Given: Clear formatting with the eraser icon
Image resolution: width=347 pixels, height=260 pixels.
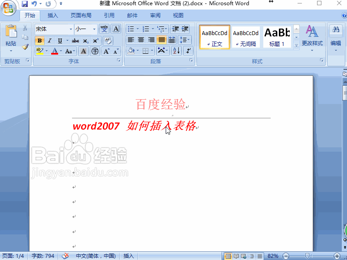Looking at the screenshot, I should pos(108,40).
